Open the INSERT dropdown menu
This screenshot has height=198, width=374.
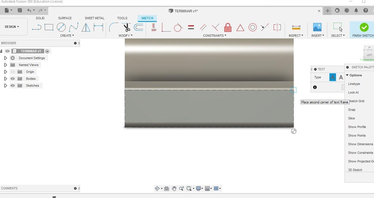(318, 36)
